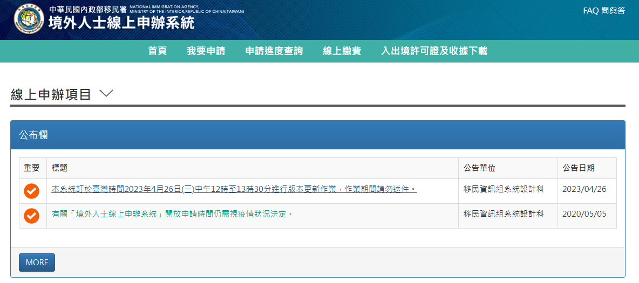Click the 境外人士線上申辦系統 site title
Image resolution: width=639 pixels, height=283 pixels.
pos(121,23)
